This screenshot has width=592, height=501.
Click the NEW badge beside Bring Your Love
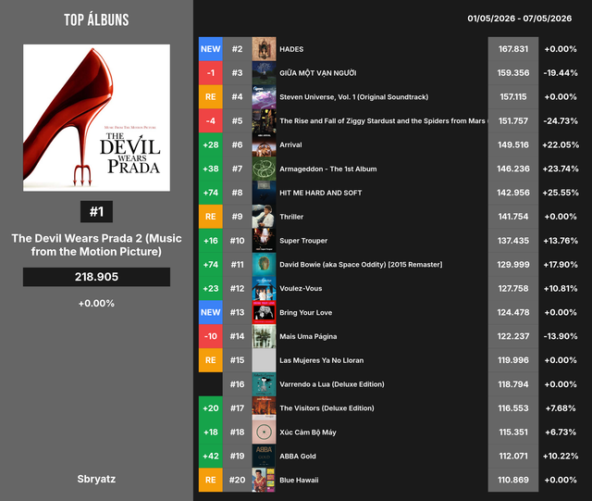click(211, 312)
